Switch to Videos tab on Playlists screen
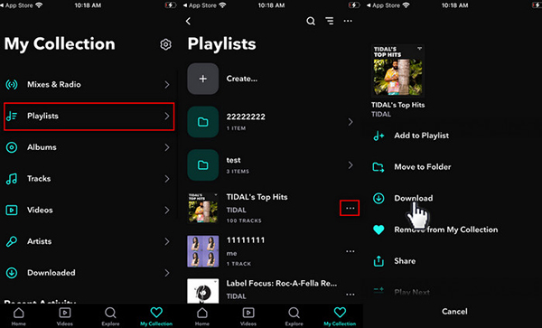The image size is (542, 328). click(248, 316)
